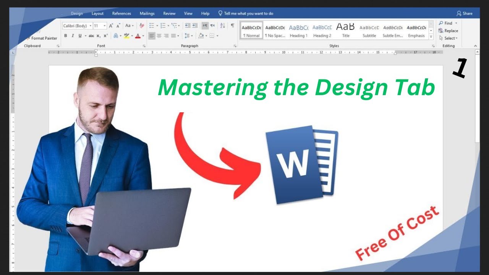Click the Tell me what you want to do box
Viewport: 489px width, 275px height.
click(x=248, y=13)
